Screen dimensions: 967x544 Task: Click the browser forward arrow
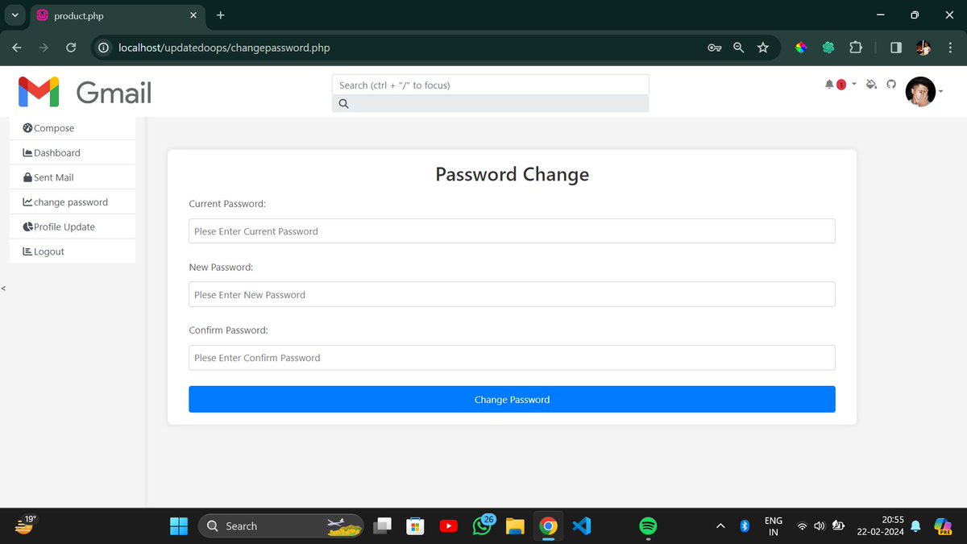coord(44,48)
